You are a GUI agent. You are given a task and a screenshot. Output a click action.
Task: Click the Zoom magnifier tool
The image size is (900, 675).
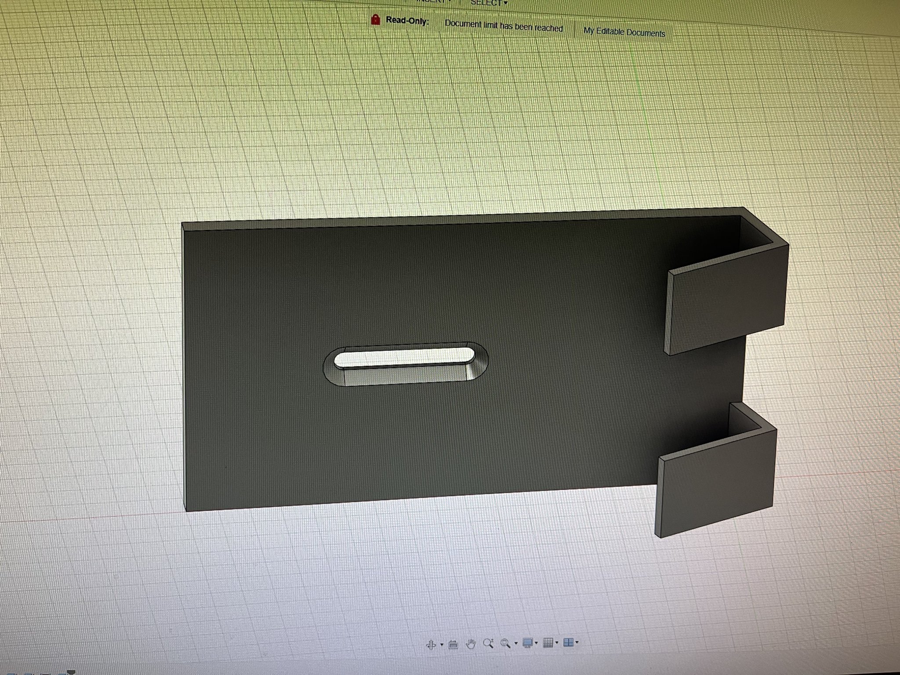[x=488, y=644]
